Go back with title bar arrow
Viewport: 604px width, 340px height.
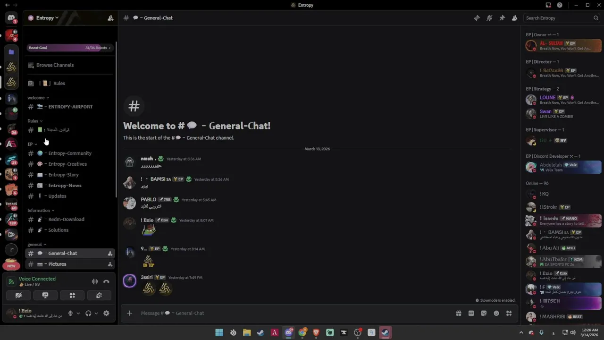pyautogui.click(x=7, y=5)
